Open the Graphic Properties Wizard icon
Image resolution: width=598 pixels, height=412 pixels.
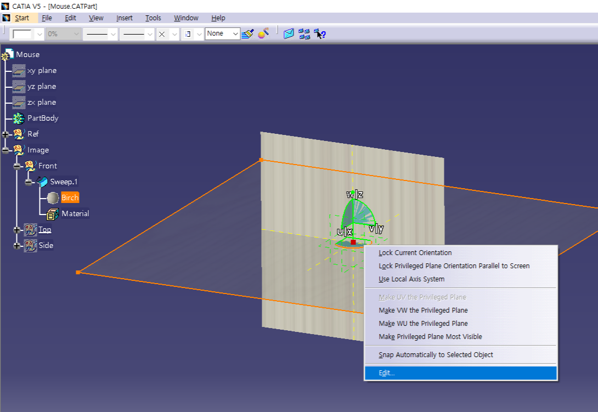tap(263, 33)
